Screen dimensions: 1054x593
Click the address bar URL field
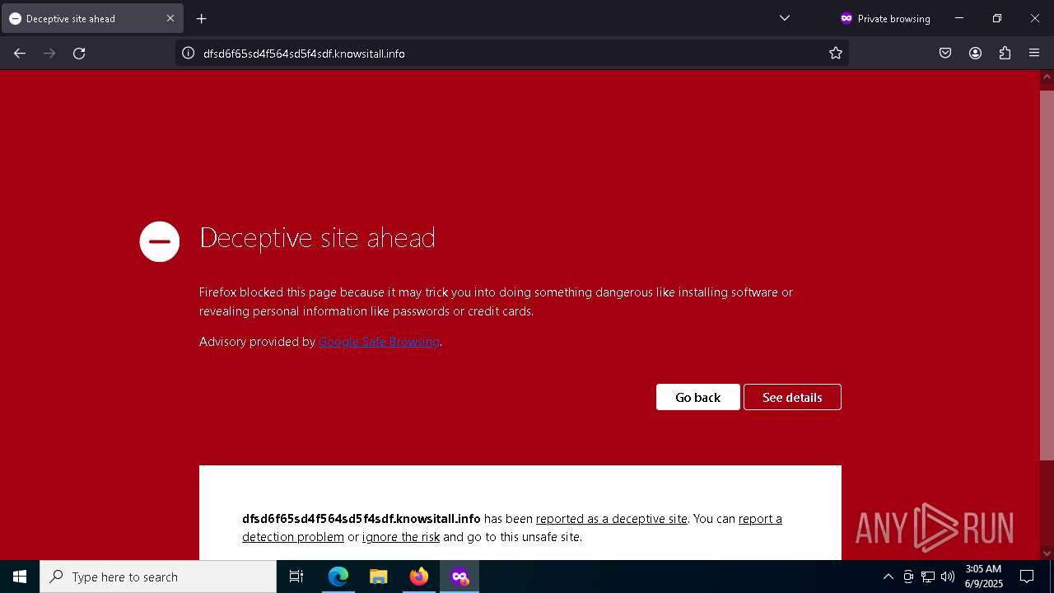coord(511,54)
